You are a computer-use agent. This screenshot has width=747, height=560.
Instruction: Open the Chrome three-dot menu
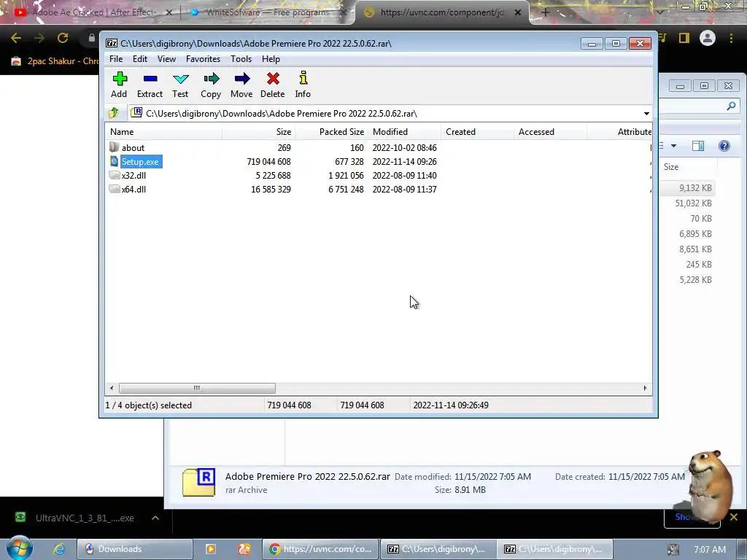(x=731, y=38)
